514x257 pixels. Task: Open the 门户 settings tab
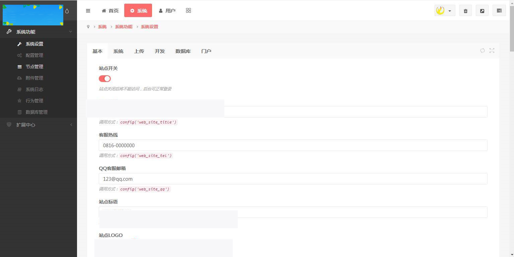[206, 51]
